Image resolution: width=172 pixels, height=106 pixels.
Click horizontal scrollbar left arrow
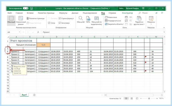click(x=105, y=95)
